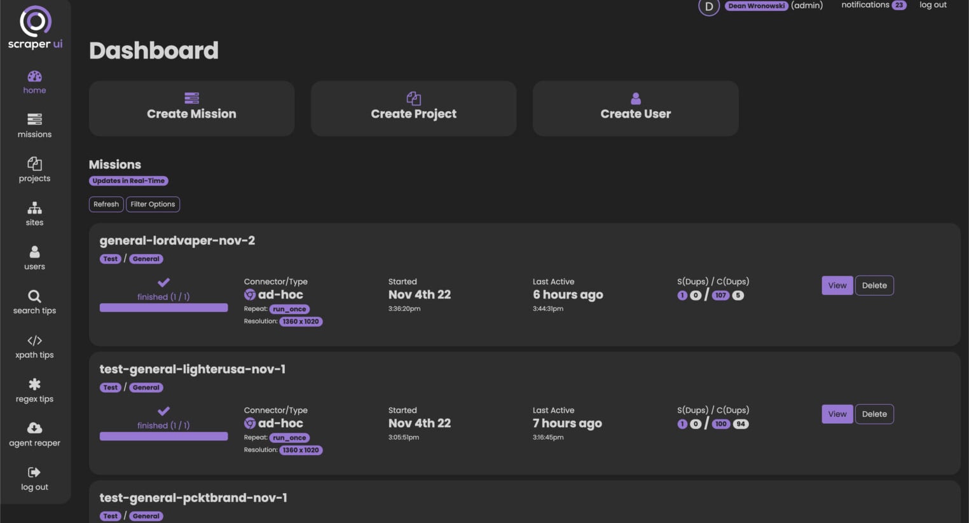
Task: Open notifications in the top bar
Action: [865, 5]
